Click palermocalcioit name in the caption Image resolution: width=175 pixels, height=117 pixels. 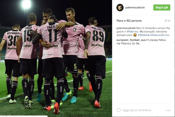point(126,28)
